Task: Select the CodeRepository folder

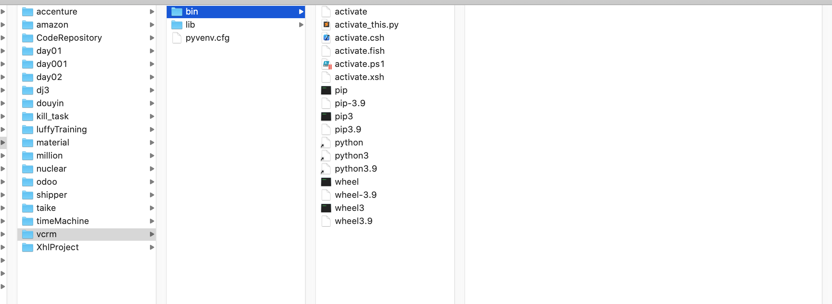Action: (x=69, y=38)
